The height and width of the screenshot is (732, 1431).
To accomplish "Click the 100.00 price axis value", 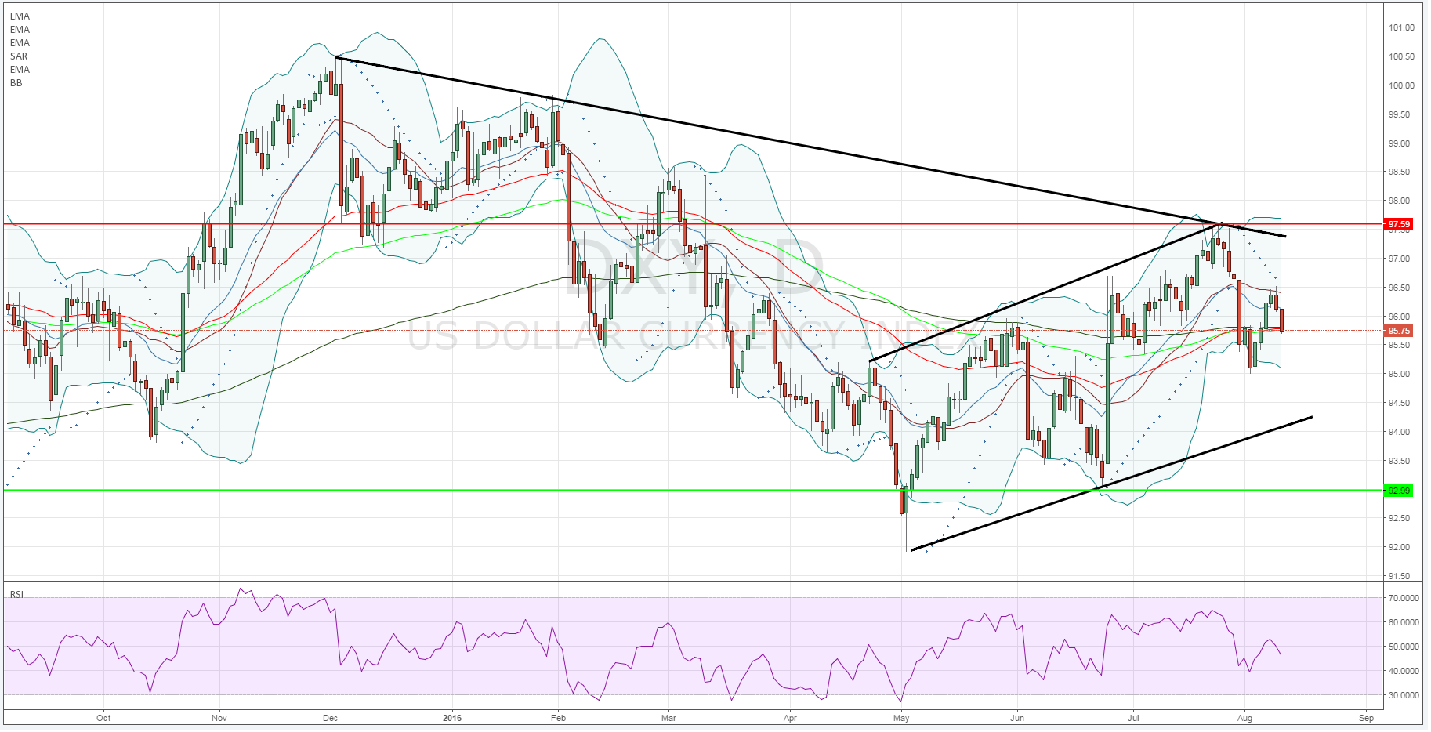I will click(x=1401, y=85).
